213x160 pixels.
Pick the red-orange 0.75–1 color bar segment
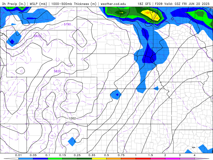[129, 159]
